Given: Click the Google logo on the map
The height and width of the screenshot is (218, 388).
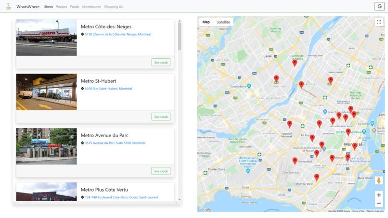Looking at the screenshot, I should (205, 209).
